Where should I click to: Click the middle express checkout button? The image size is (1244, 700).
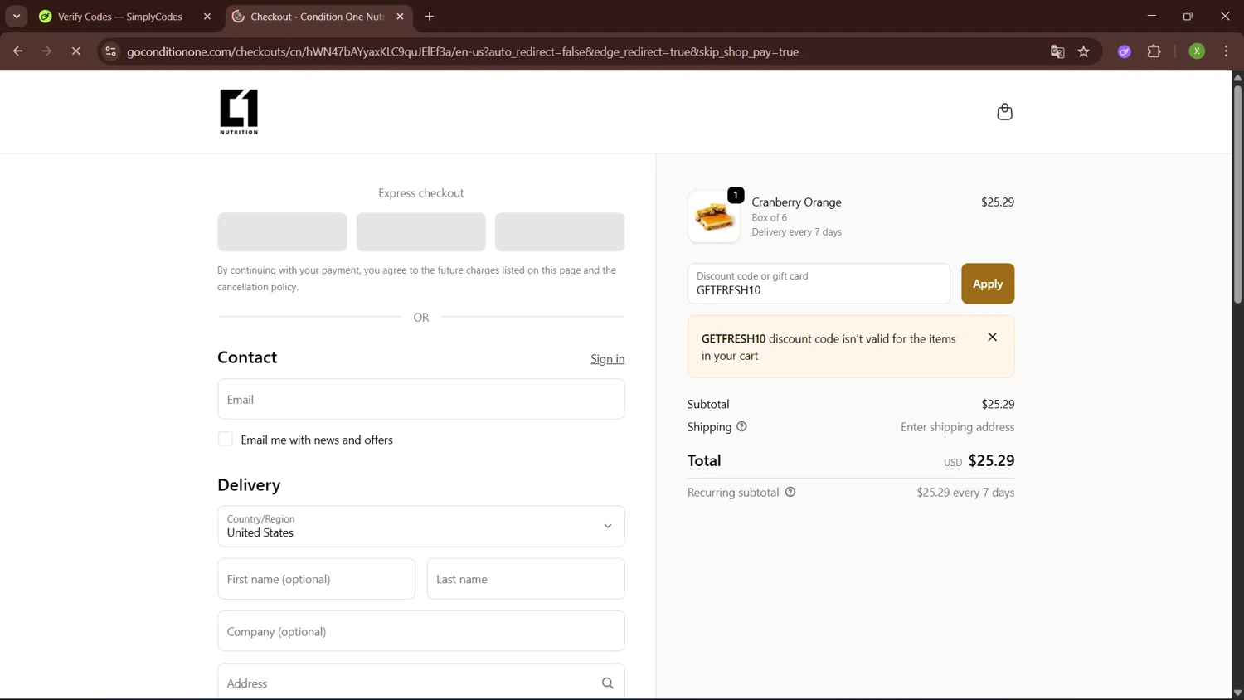pyautogui.click(x=421, y=232)
